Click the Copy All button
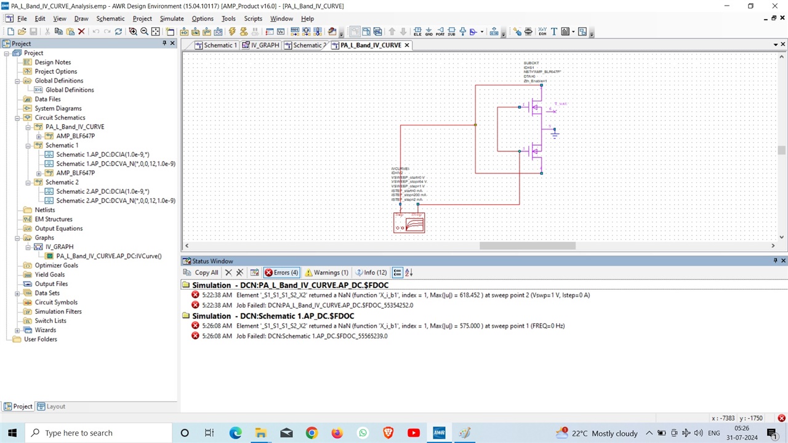The height and width of the screenshot is (443, 788). click(x=201, y=273)
